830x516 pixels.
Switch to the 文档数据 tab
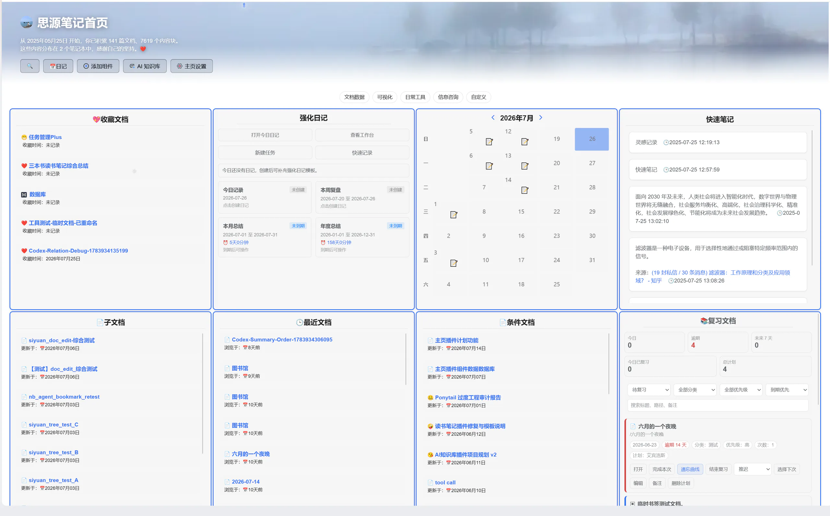click(x=354, y=97)
